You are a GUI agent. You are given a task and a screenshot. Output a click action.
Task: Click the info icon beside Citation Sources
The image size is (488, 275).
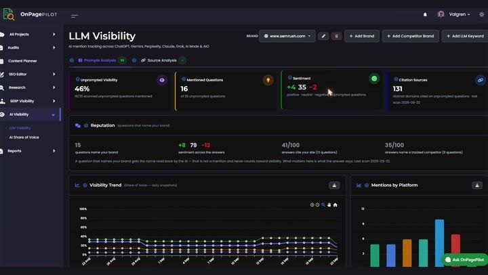(x=396, y=79)
